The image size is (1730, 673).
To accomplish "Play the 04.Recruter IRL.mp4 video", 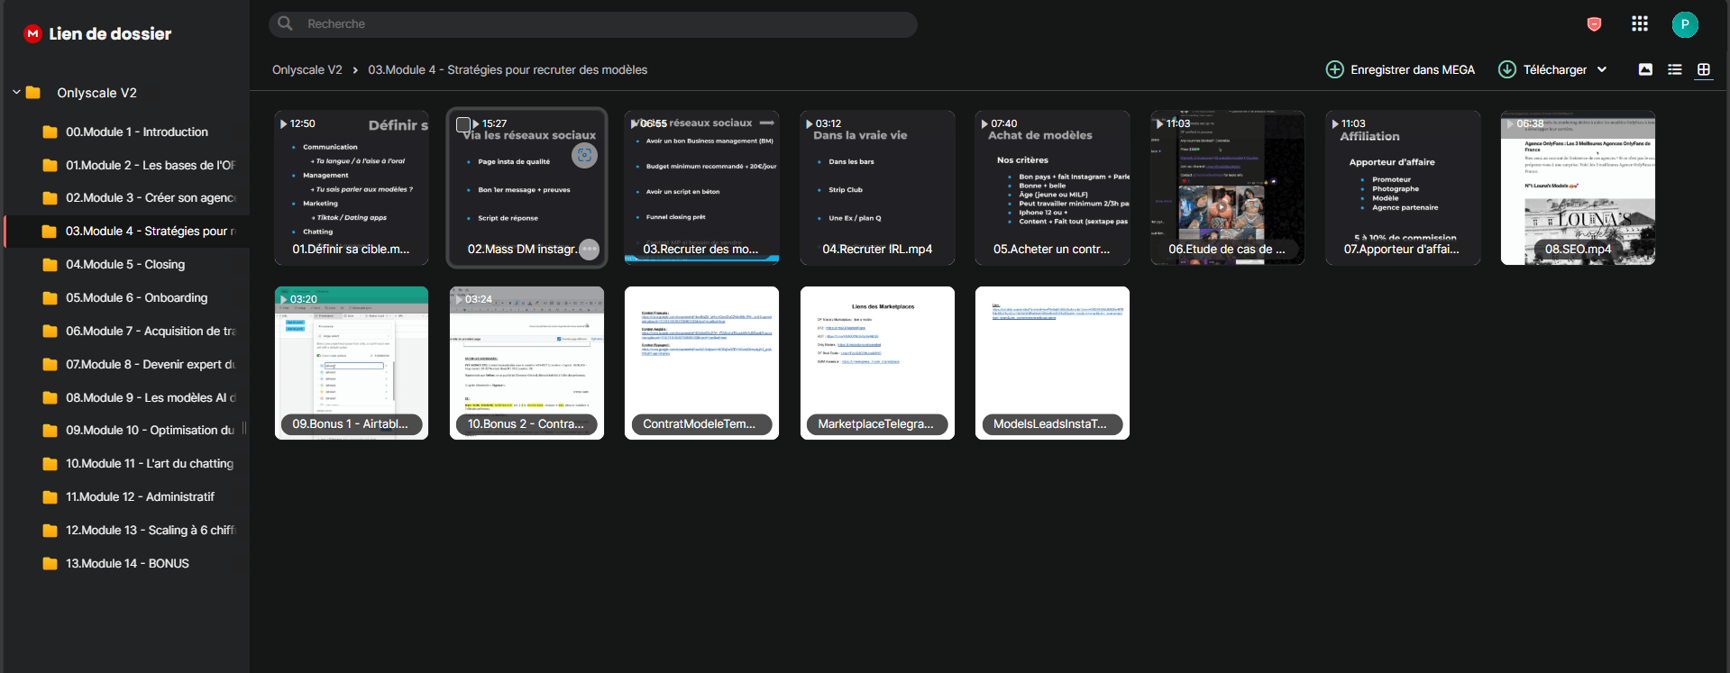I will click(x=877, y=187).
